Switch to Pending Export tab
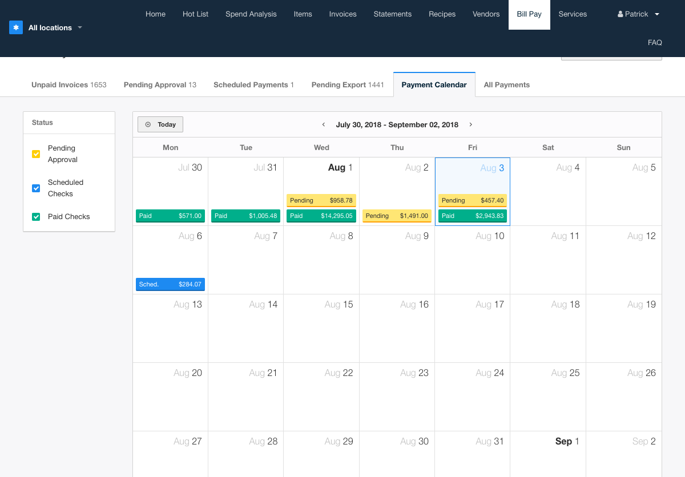 tap(348, 85)
